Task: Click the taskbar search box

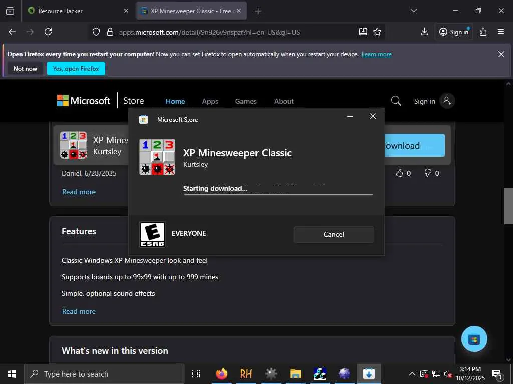Action: 104,374
